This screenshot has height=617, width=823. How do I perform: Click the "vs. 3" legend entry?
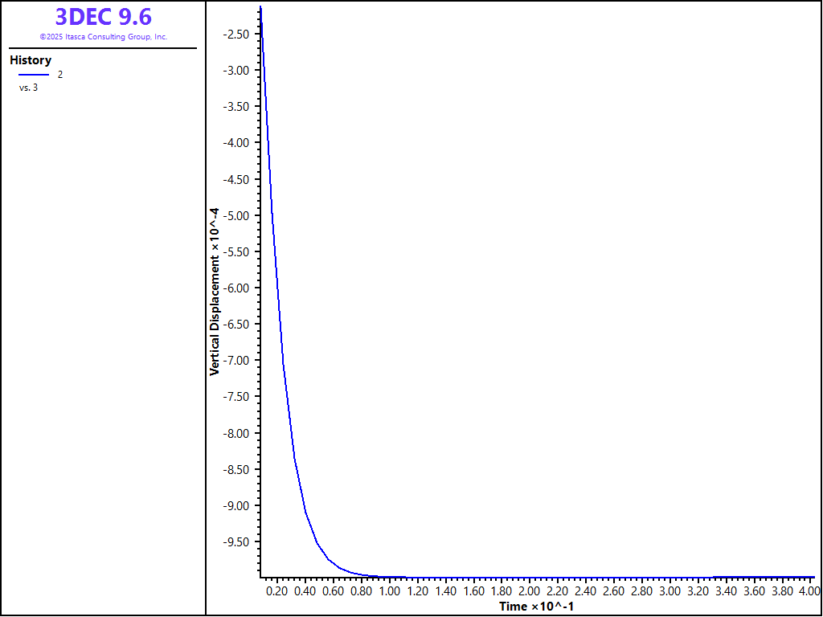tap(28, 88)
